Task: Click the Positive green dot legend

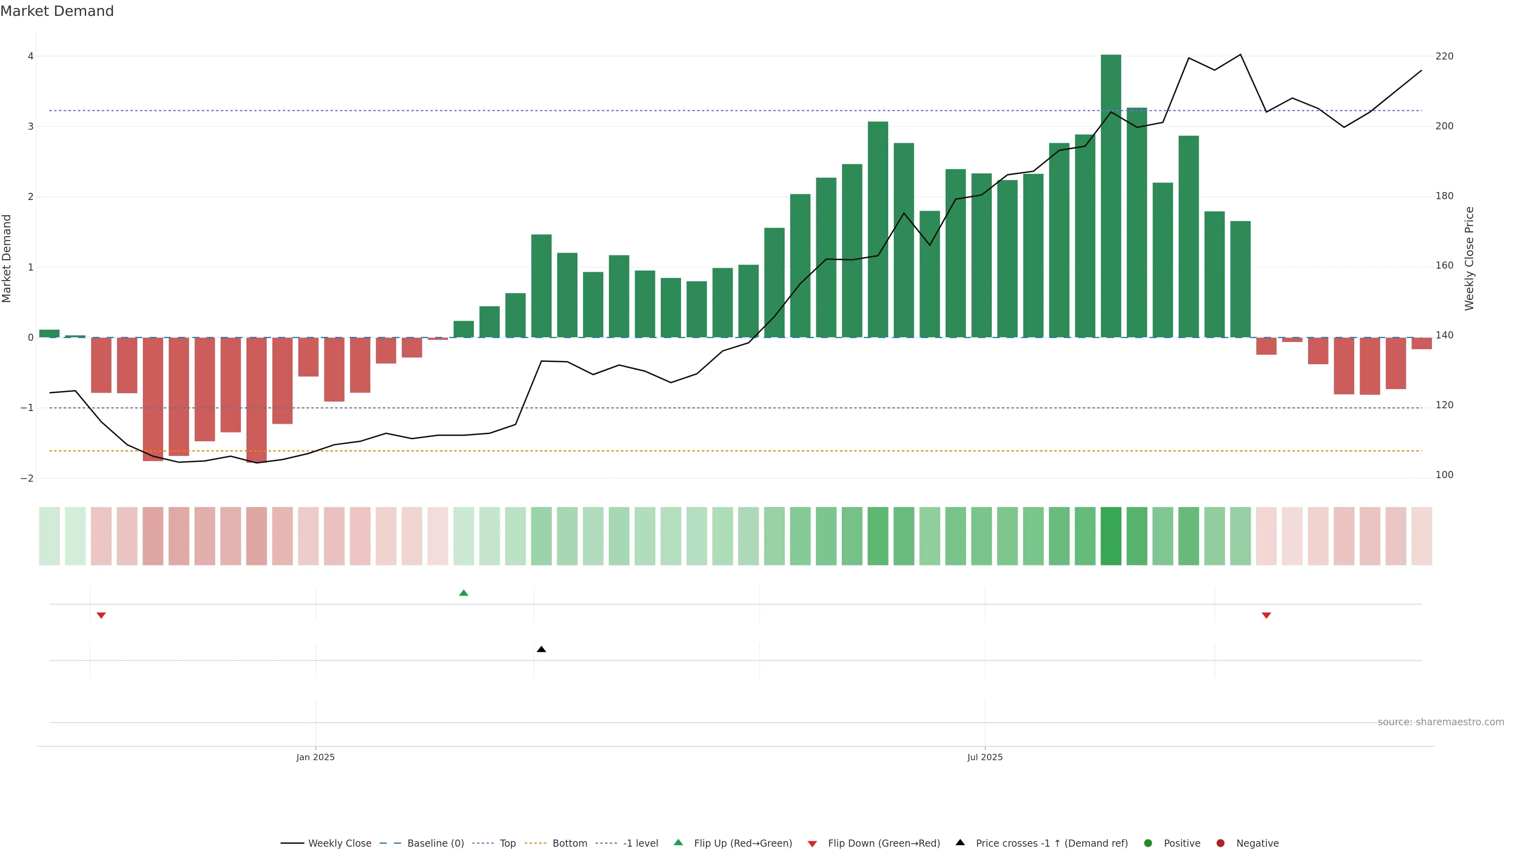Action: (1148, 843)
